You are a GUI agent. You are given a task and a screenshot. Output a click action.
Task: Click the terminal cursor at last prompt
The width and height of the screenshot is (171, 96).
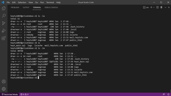click(38, 78)
